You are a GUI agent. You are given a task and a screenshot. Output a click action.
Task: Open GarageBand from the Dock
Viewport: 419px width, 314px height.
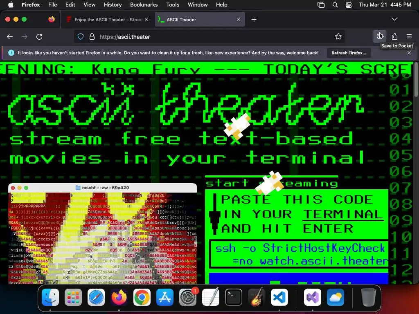[257, 297]
